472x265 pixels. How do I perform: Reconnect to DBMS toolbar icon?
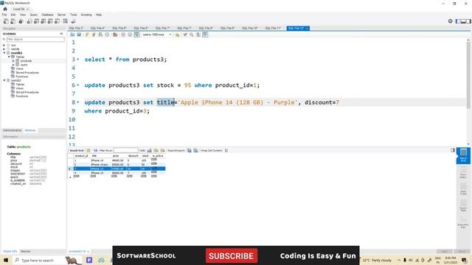point(73,21)
